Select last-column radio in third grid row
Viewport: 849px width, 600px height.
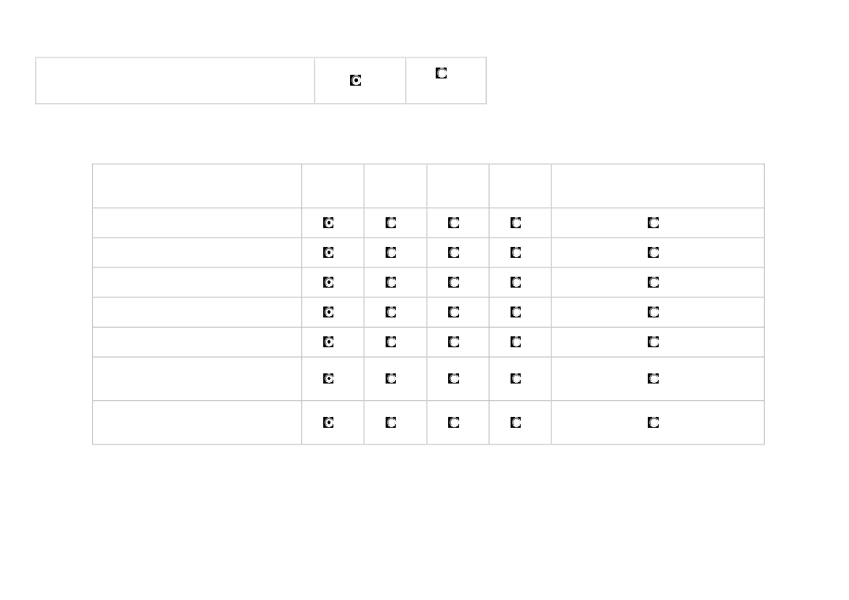coord(654,282)
